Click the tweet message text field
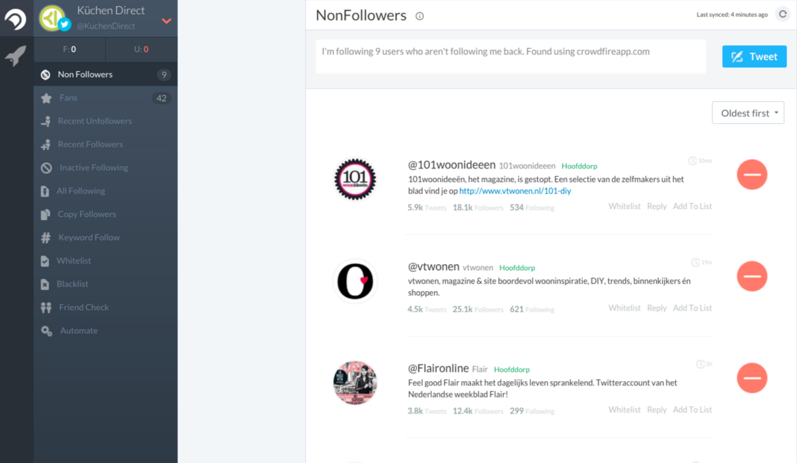 tap(511, 56)
